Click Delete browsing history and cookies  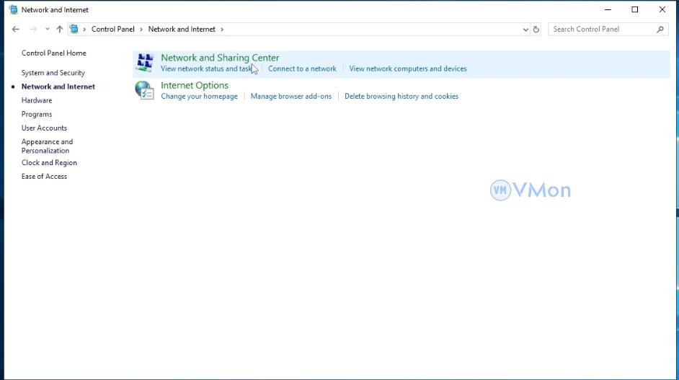(401, 97)
